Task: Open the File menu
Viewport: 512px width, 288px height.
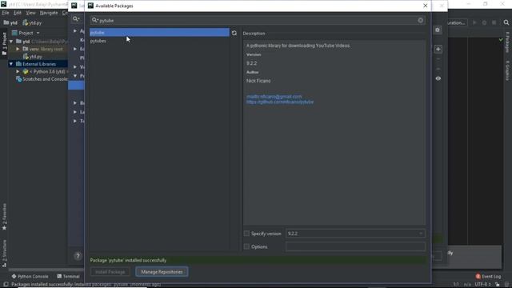Action: pos(6,13)
